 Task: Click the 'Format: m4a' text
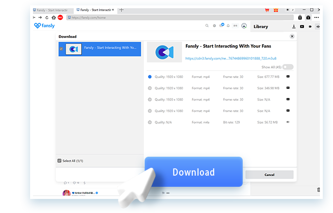(x=200, y=122)
